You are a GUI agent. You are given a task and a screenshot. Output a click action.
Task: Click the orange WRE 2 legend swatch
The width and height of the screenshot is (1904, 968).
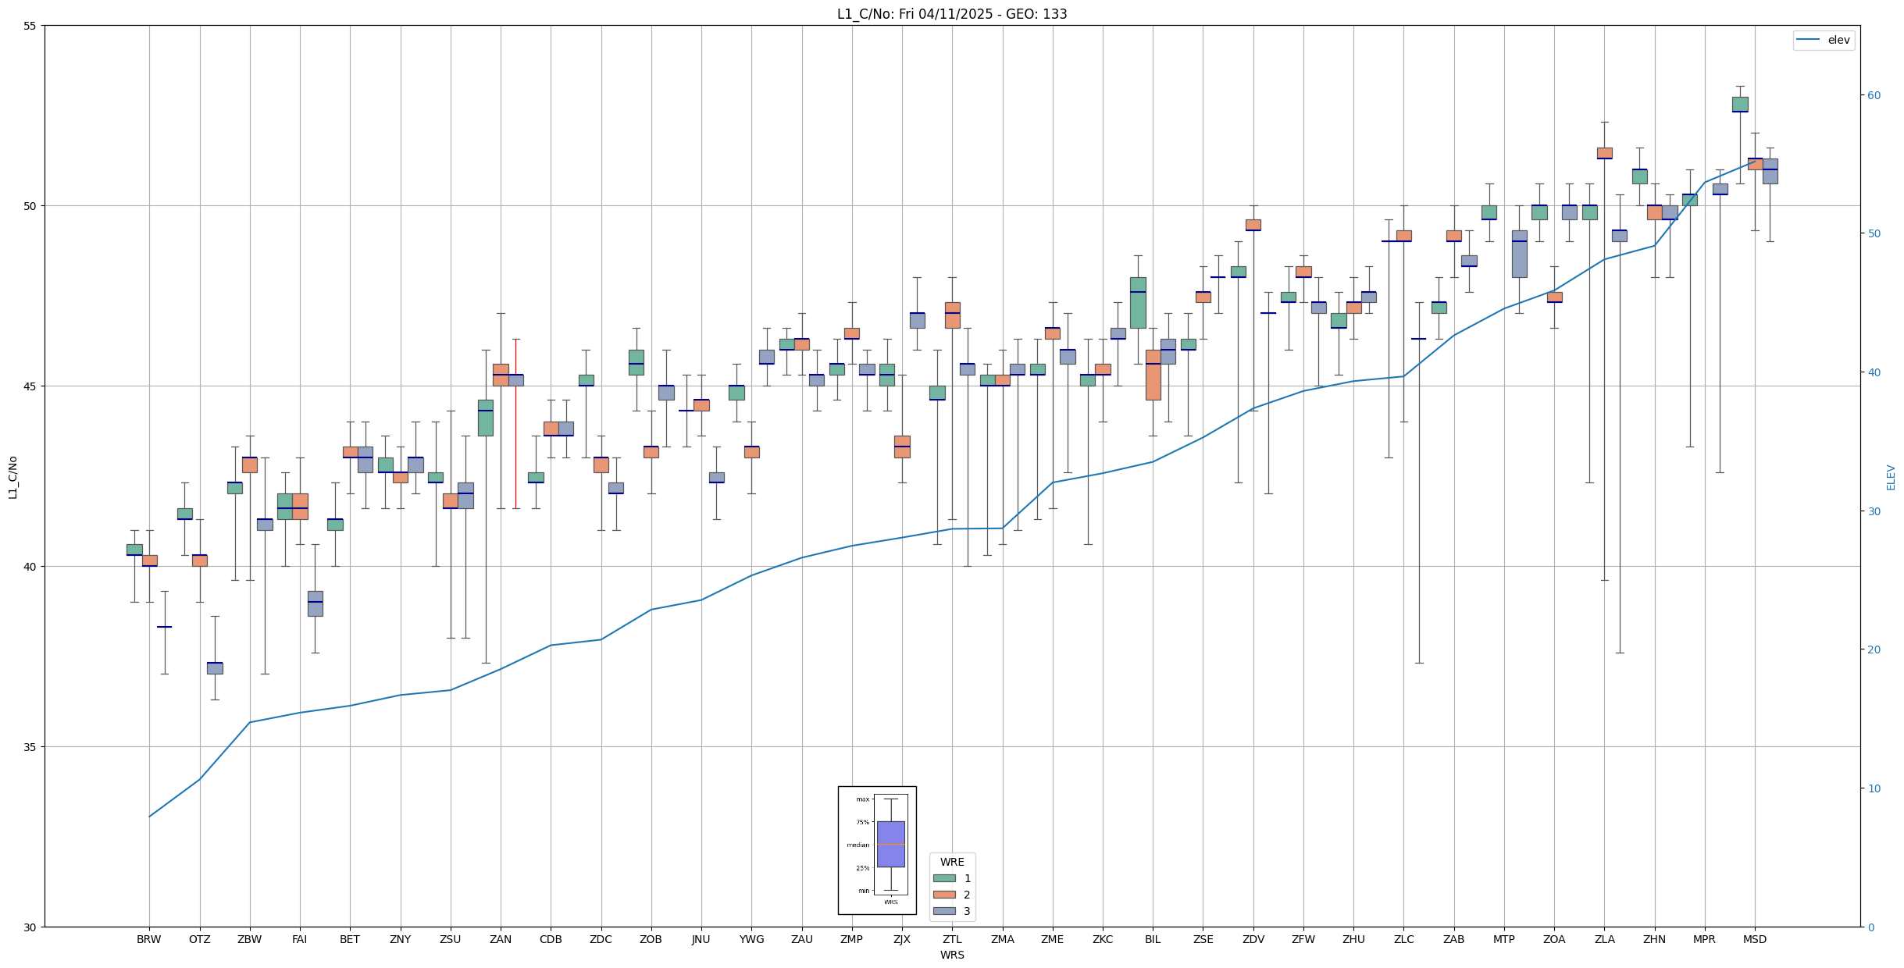point(943,895)
